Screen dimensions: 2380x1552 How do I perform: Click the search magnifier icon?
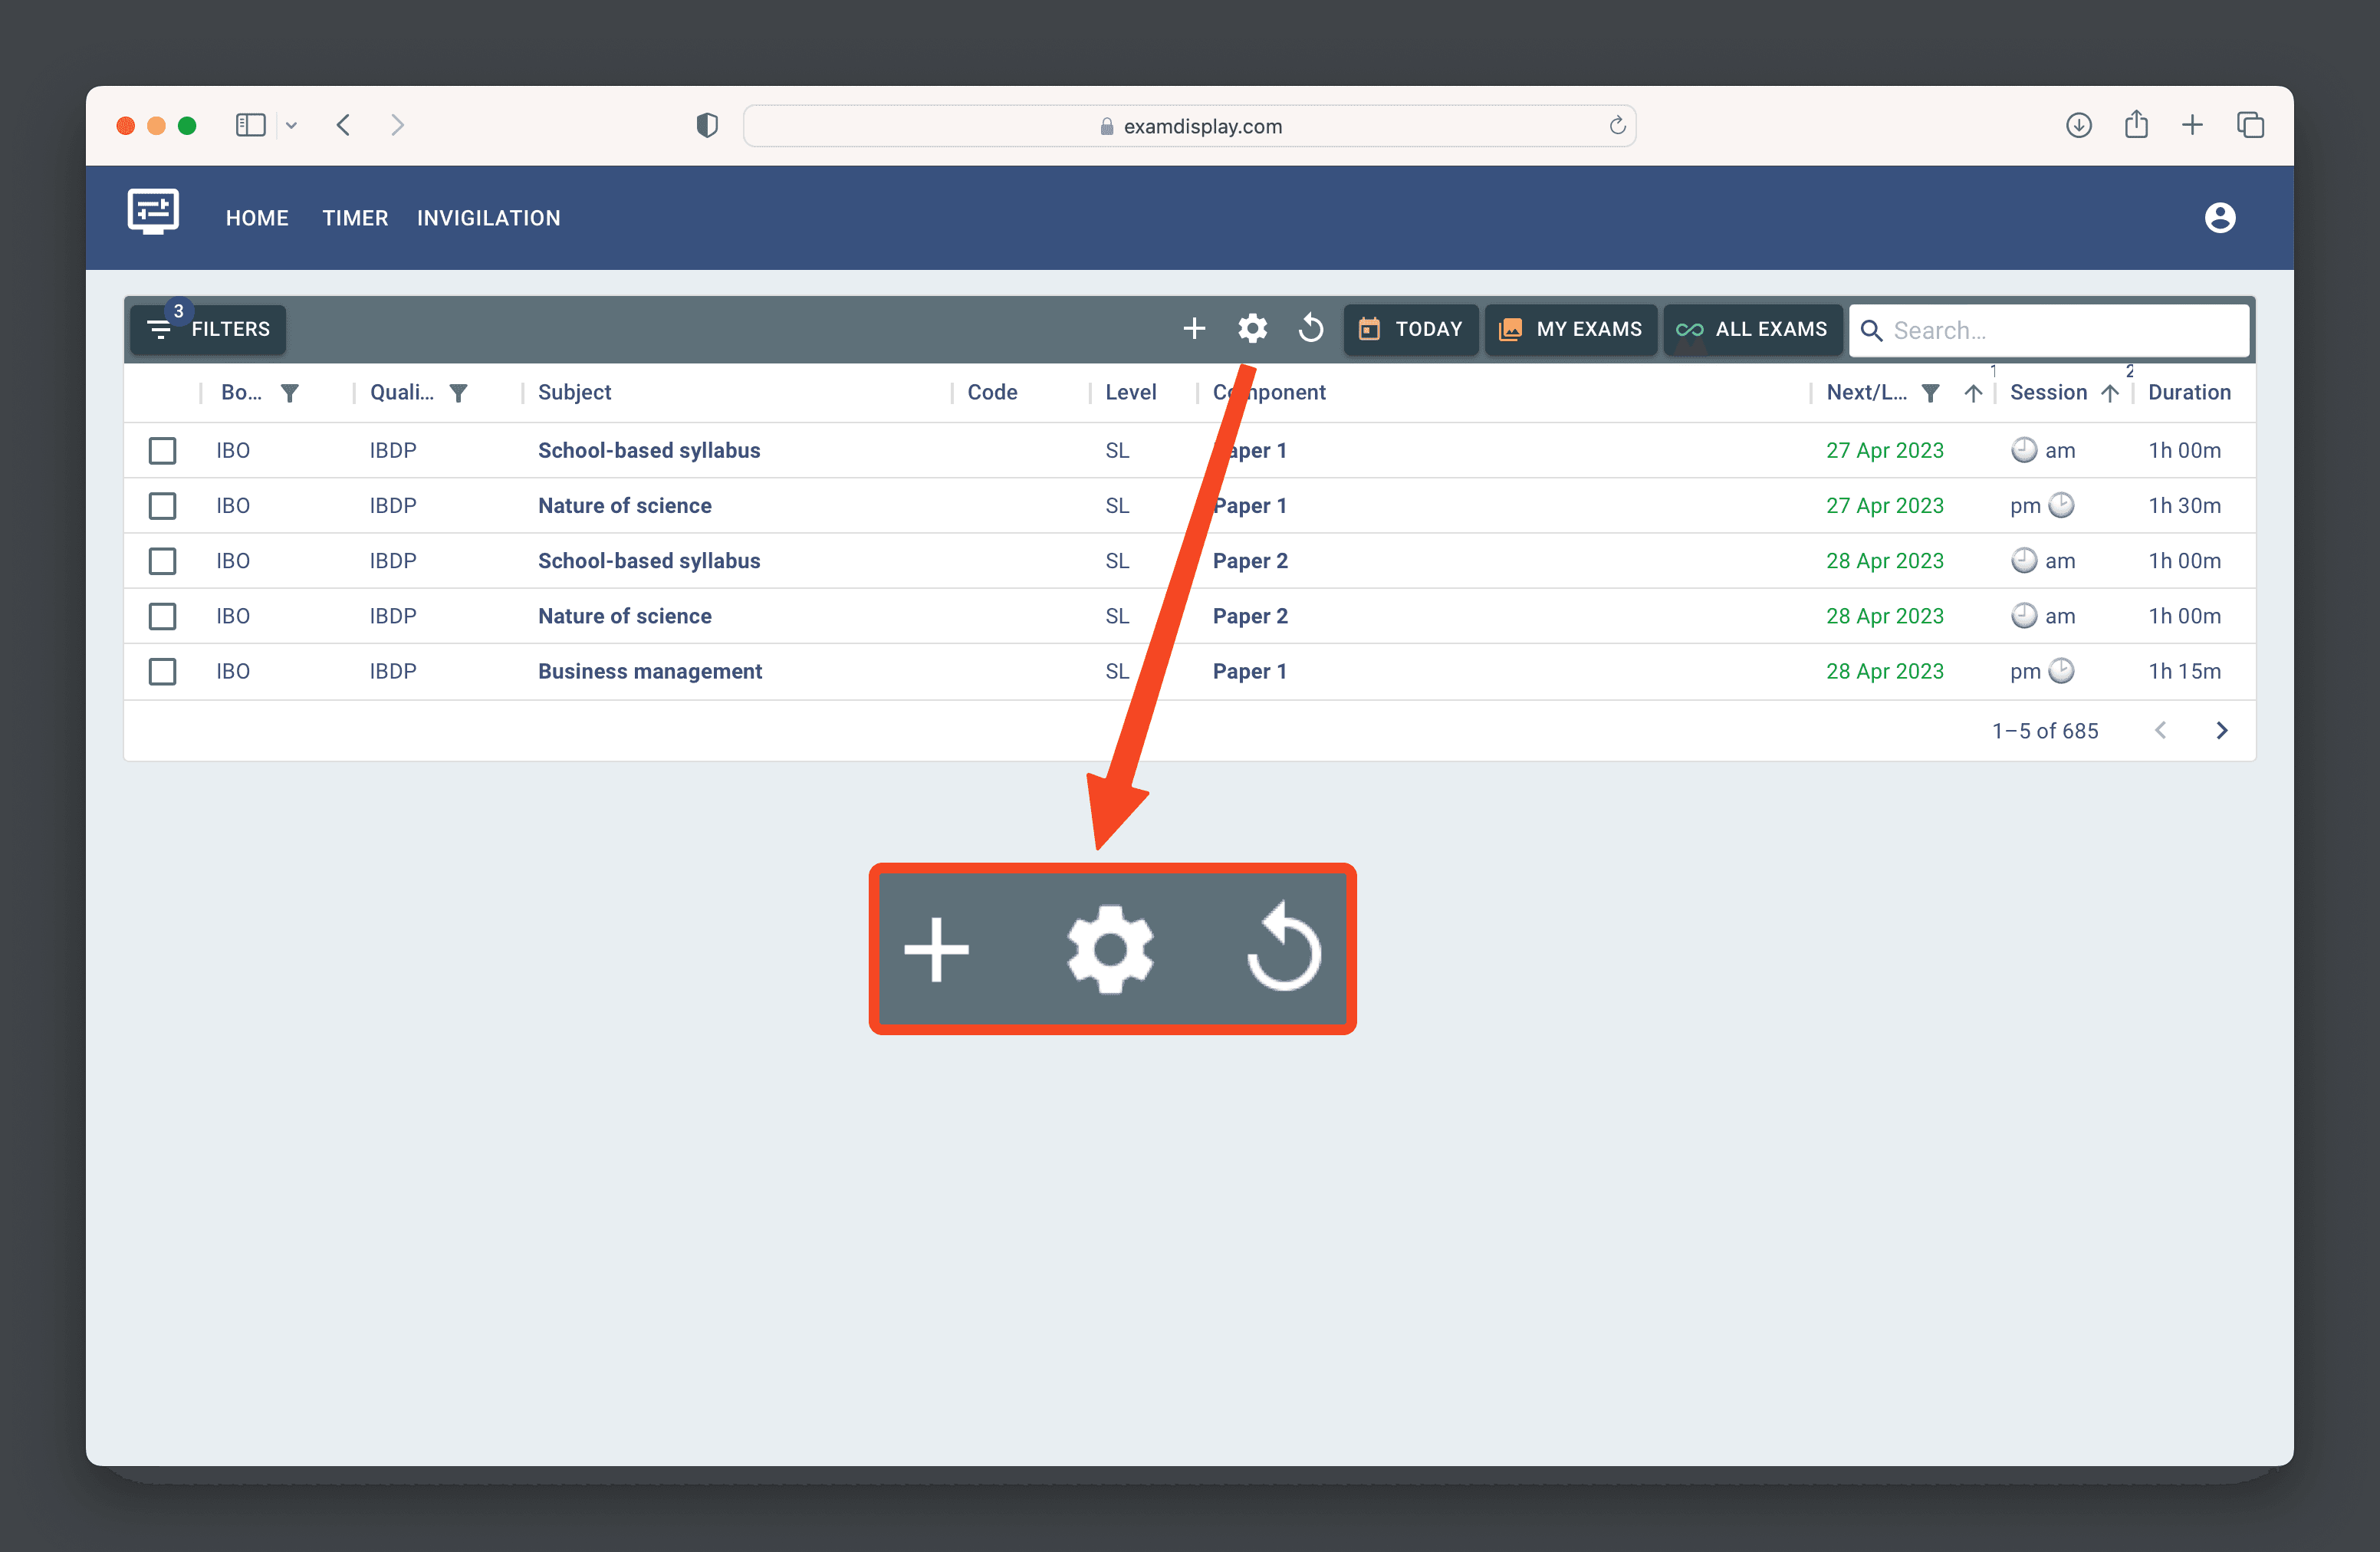pos(1871,331)
